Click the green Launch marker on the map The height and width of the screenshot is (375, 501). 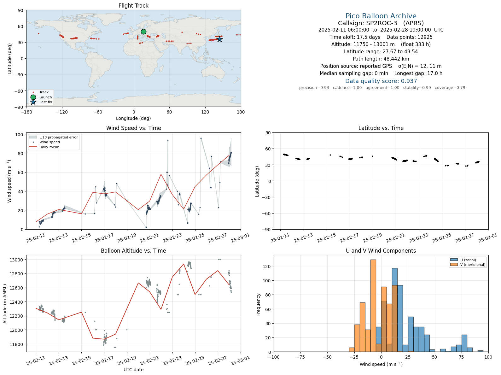coord(143,32)
